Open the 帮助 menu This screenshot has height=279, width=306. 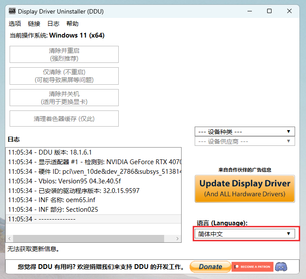coord(72,24)
